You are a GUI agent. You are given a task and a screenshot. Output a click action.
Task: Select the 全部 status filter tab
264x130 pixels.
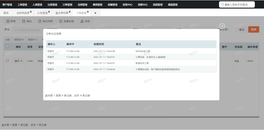[x=7, y=40]
